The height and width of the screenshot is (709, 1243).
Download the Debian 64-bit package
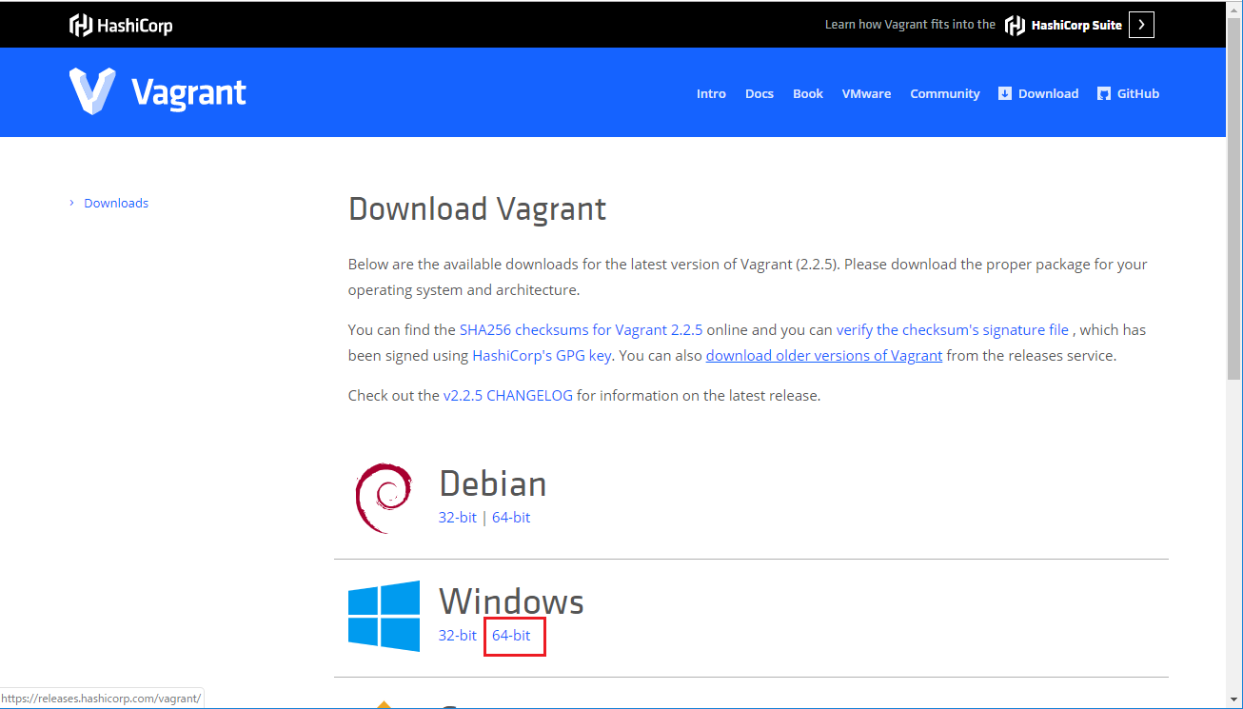[x=511, y=518]
